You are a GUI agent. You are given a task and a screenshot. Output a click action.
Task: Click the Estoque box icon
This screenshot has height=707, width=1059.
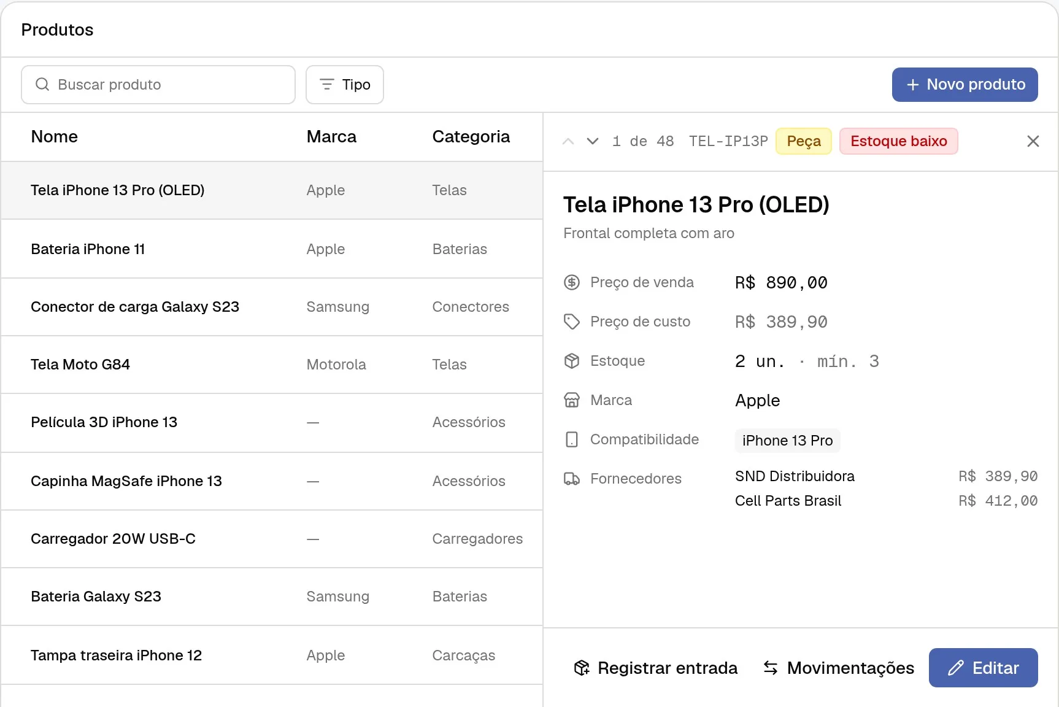tap(572, 361)
